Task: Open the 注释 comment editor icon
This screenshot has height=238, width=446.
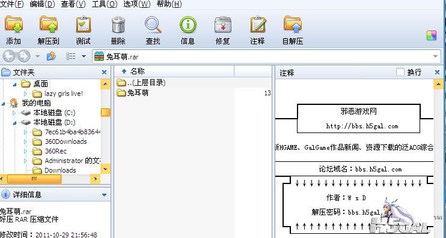Action: click(x=258, y=25)
